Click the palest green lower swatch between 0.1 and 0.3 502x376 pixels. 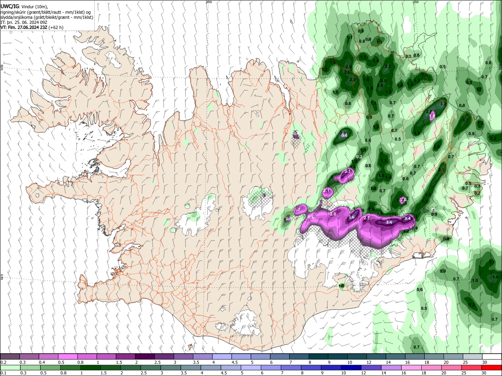point(10,368)
